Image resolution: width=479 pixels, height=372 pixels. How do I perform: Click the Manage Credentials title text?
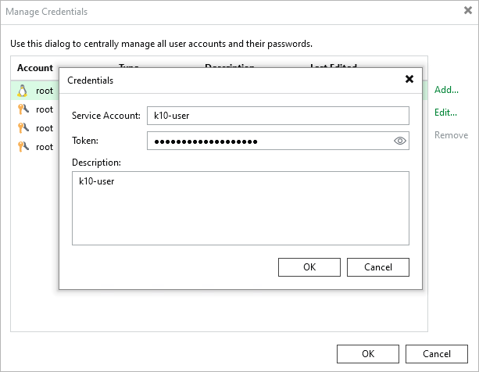[47, 12]
